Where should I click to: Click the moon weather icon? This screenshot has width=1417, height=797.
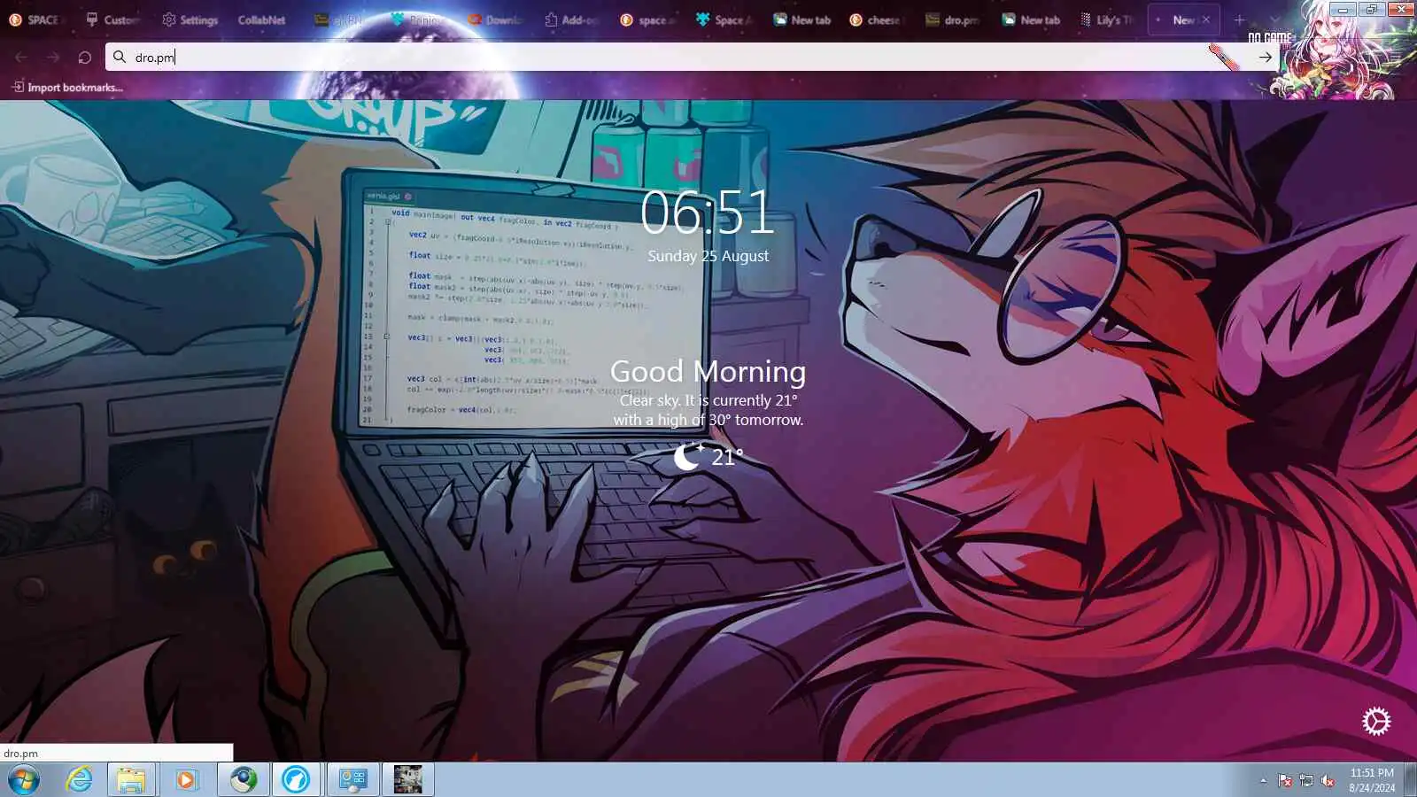[687, 456]
